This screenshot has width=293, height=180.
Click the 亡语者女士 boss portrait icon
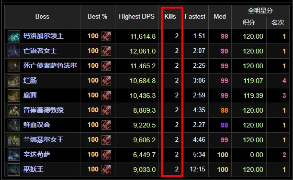pyautogui.click(x=13, y=51)
